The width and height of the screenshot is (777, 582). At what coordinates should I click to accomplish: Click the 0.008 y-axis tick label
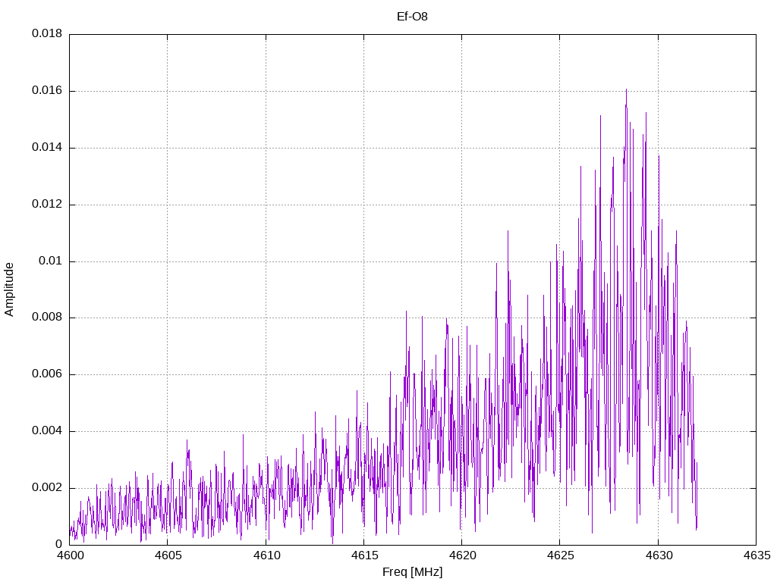pyautogui.click(x=47, y=318)
